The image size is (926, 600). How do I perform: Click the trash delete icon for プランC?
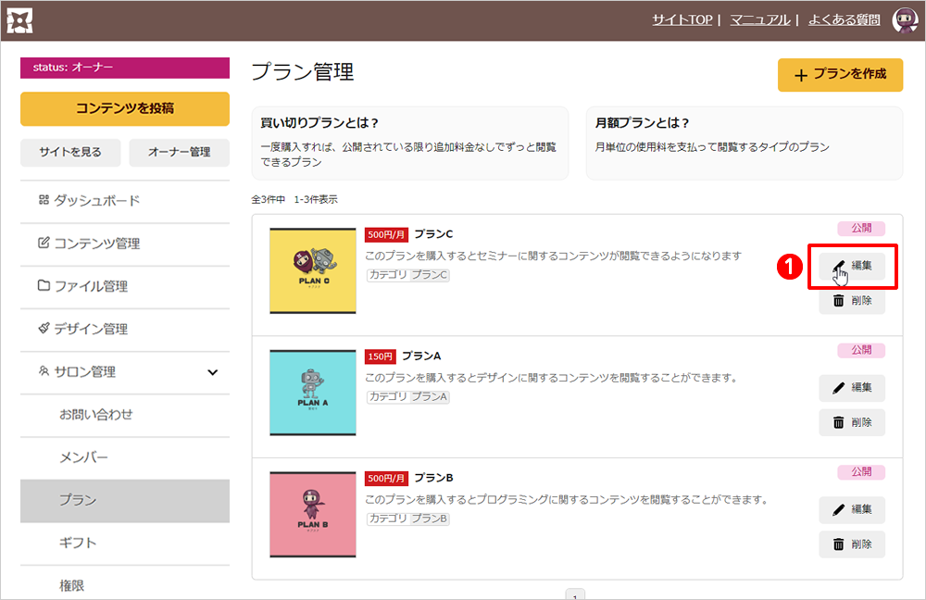coord(839,301)
